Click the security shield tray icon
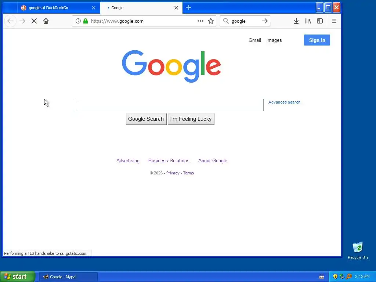This screenshot has width=376, height=282. coord(335,276)
